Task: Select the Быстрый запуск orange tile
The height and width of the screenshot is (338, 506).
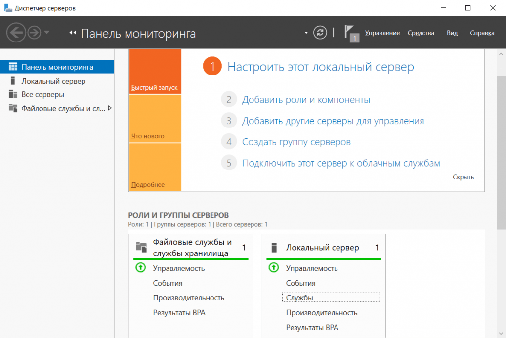Action: point(155,71)
